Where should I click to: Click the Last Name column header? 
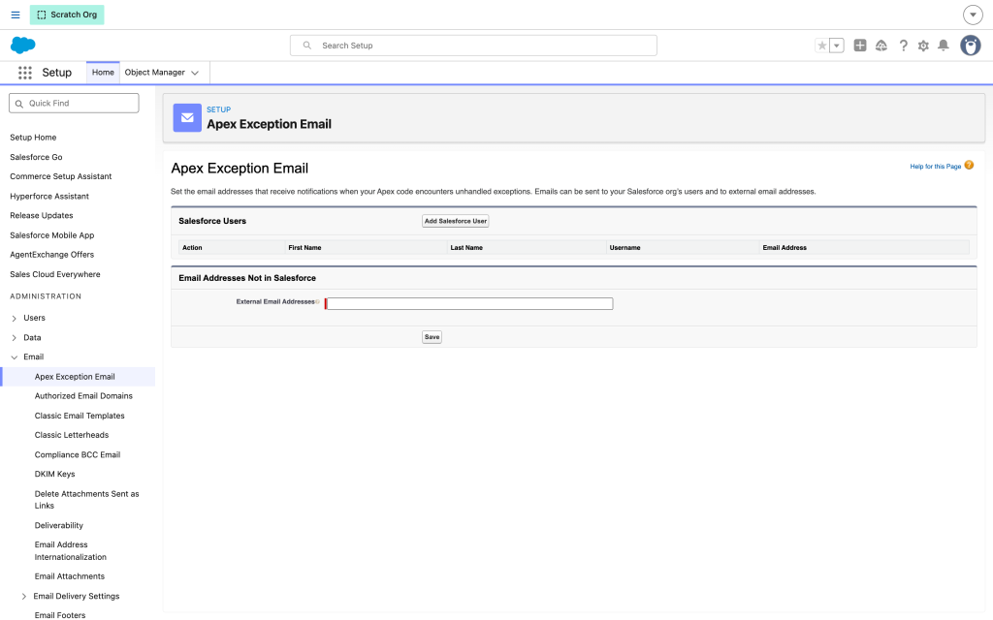pos(466,248)
